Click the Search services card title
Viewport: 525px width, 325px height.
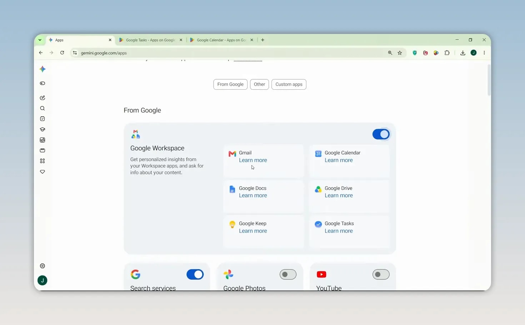point(153,288)
